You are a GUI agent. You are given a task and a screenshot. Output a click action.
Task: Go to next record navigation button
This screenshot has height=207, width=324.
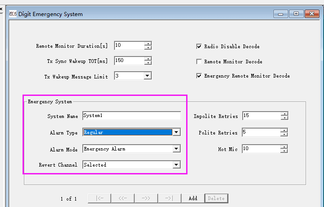tap(147, 198)
